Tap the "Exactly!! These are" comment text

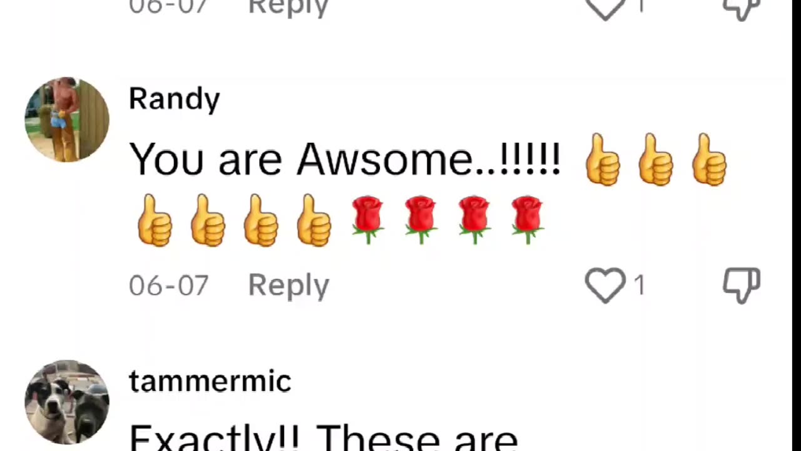click(324, 438)
